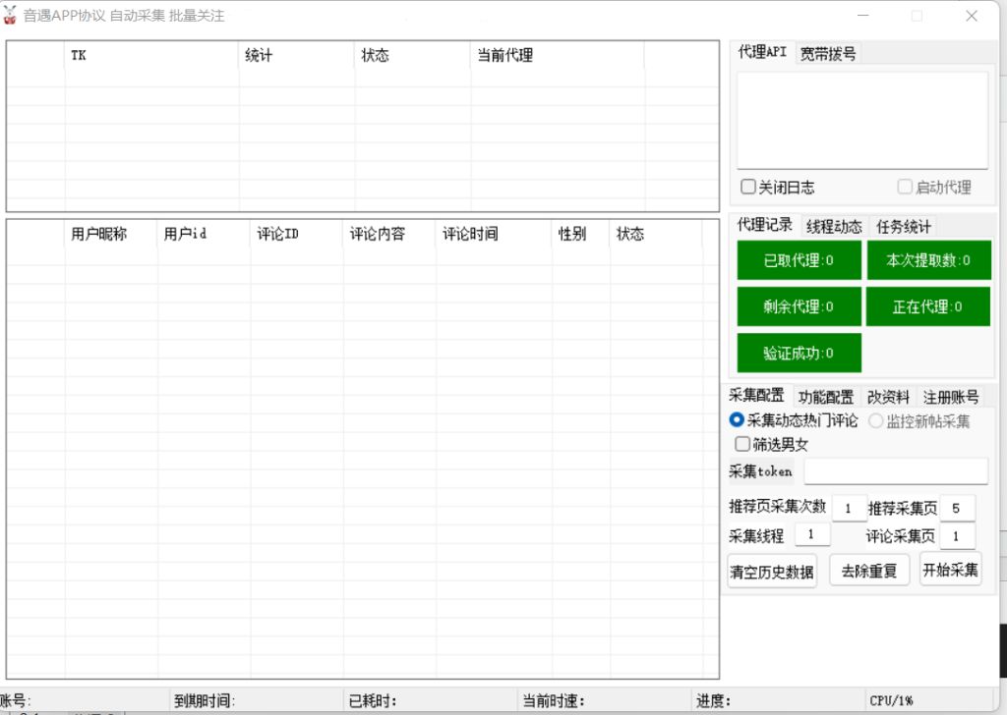Click the 去除重复 button
Screen dimensions: 1007x715
coord(869,571)
